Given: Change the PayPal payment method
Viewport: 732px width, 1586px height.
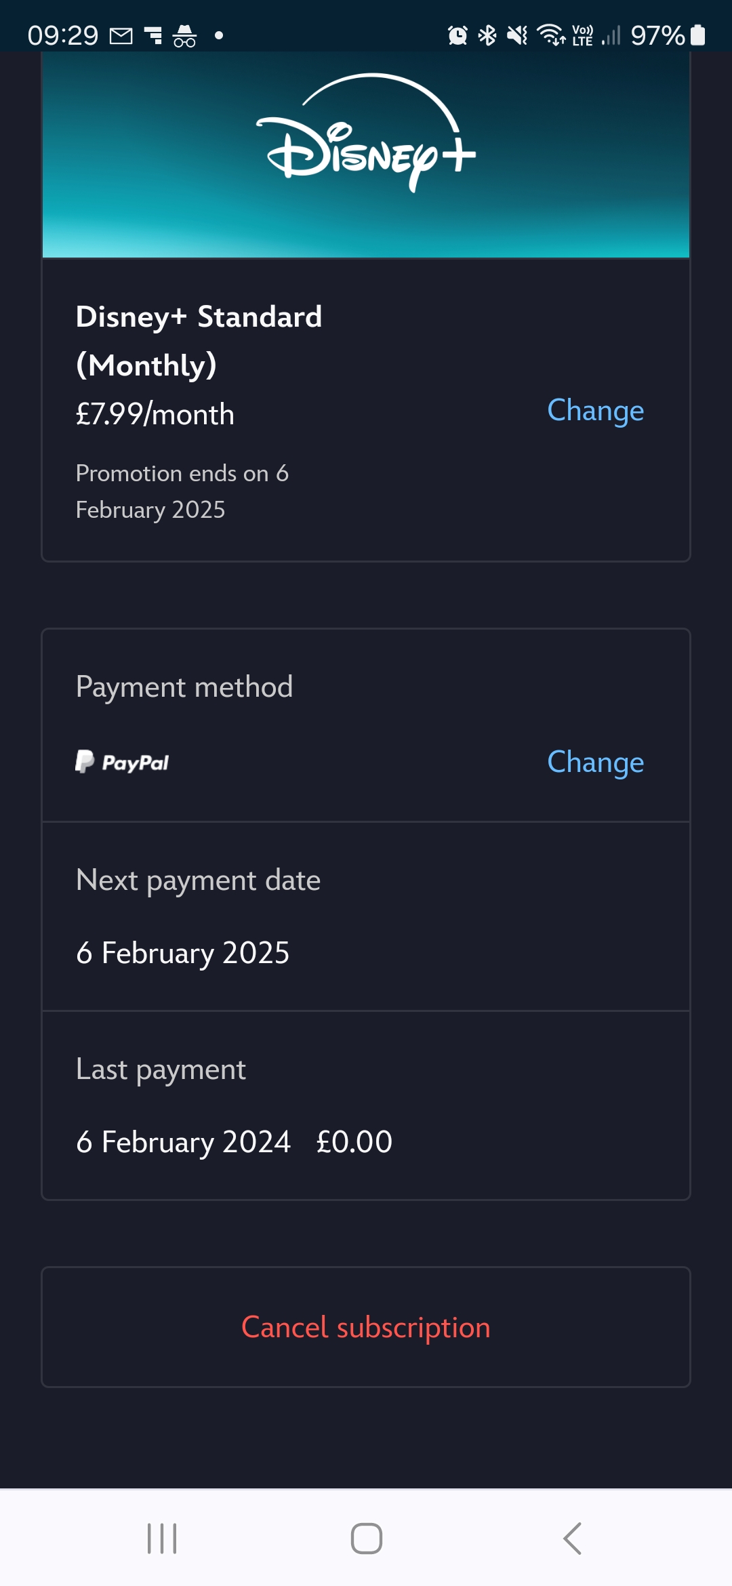Looking at the screenshot, I should (x=595, y=762).
